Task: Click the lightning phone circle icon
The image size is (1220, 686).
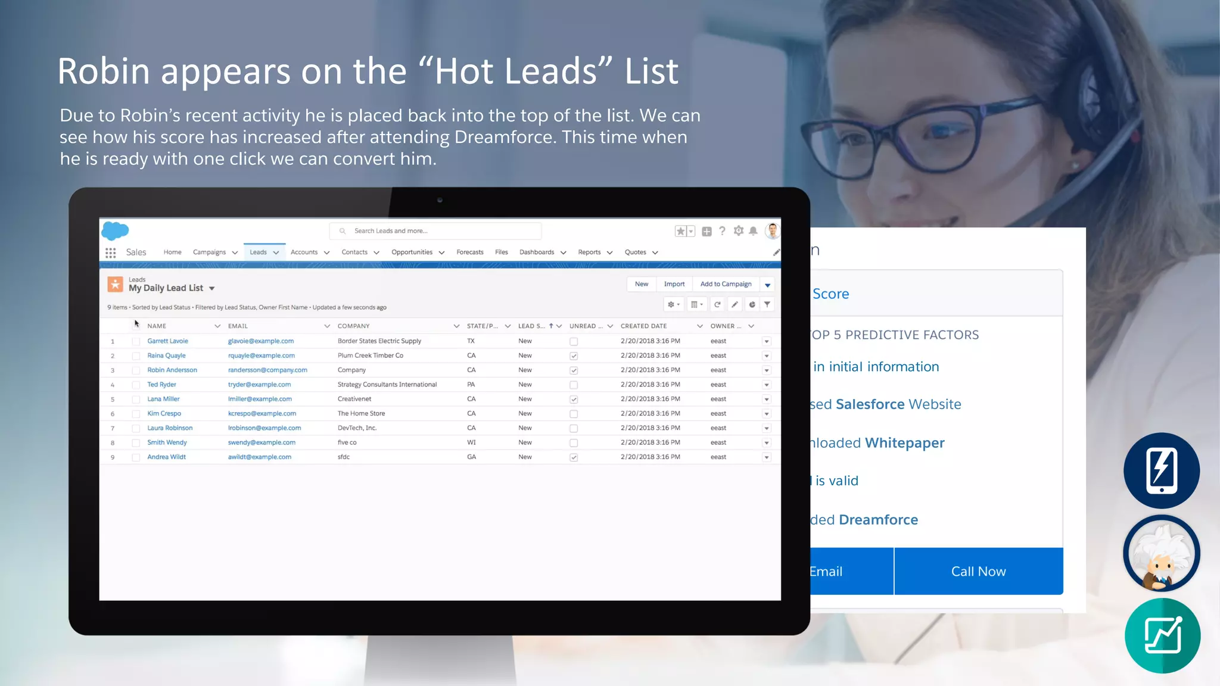Action: click(x=1162, y=470)
